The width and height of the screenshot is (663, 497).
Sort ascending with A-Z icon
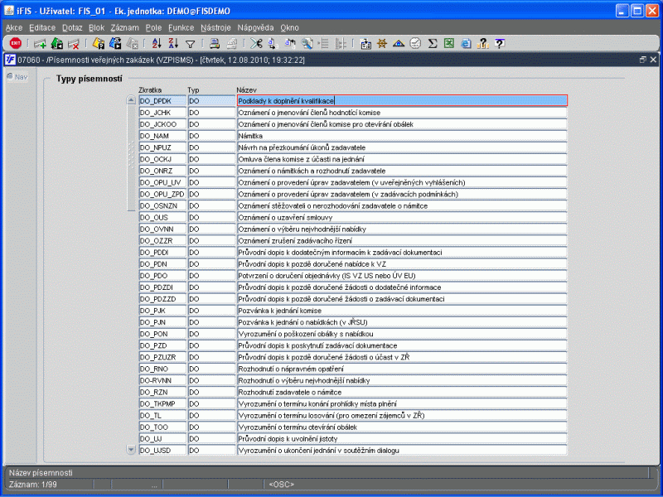[x=157, y=43]
